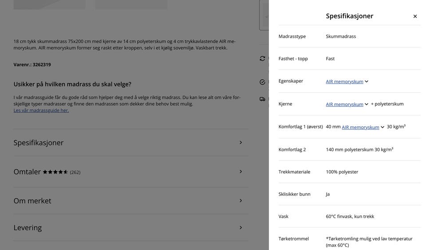
Task: Open AIR memoryskum link under Kjerne
Action: point(344,104)
